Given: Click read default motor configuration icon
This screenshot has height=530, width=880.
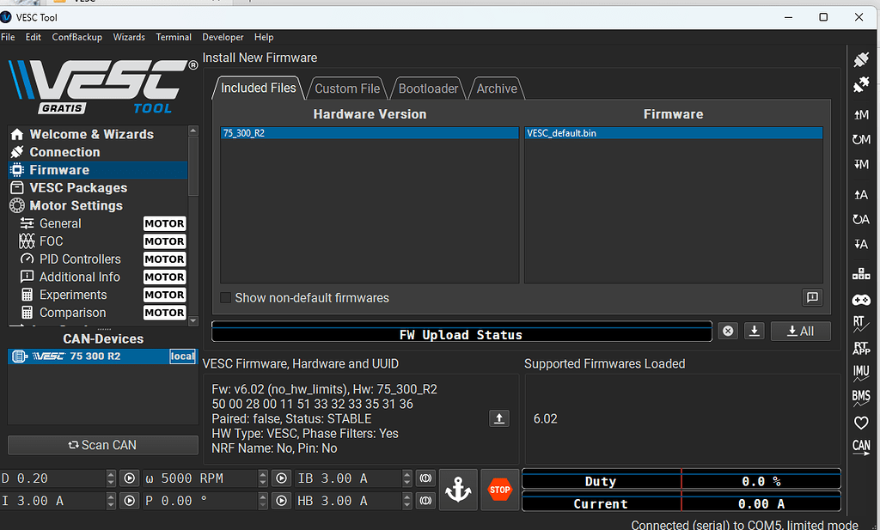Looking at the screenshot, I should coord(861,139).
